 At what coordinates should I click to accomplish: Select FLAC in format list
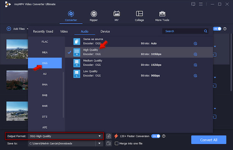[x=45, y=42]
